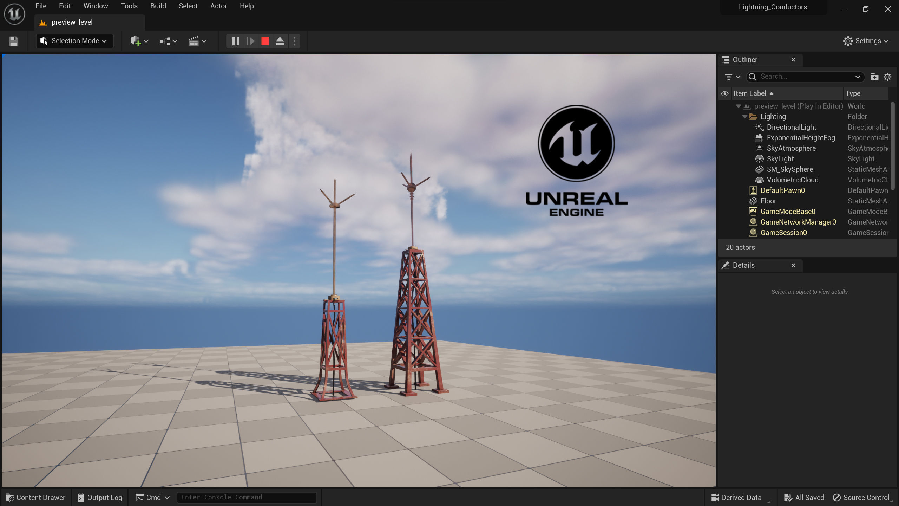This screenshot has width=899, height=506.
Task: Open the Source Control menu
Action: (862, 498)
